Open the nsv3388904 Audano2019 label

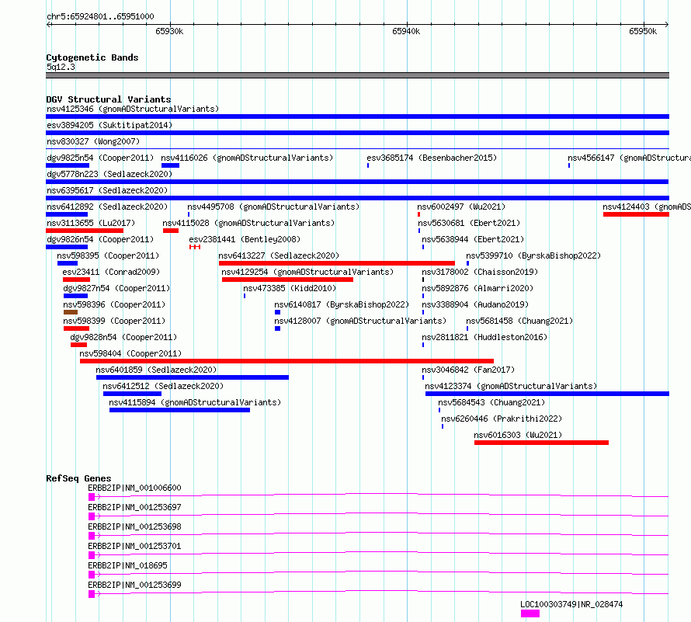point(475,304)
